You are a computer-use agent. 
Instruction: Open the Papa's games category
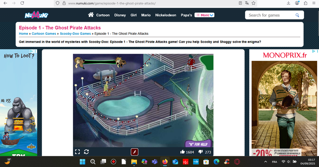click(x=186, y=15)
